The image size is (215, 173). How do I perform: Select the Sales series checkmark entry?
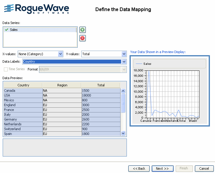pyautogui.click(x=13, y=30)
